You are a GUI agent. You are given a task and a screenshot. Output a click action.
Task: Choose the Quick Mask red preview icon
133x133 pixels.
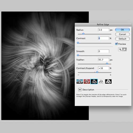point(87,81)
